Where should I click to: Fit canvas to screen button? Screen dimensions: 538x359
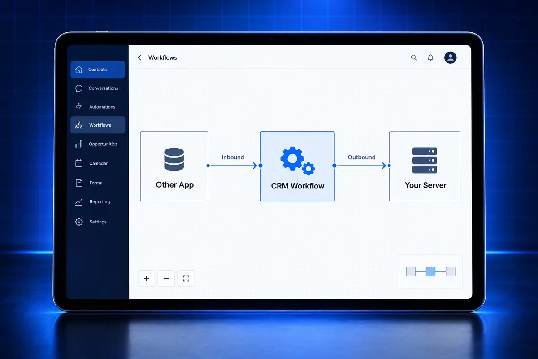click(x=186, y=279)
